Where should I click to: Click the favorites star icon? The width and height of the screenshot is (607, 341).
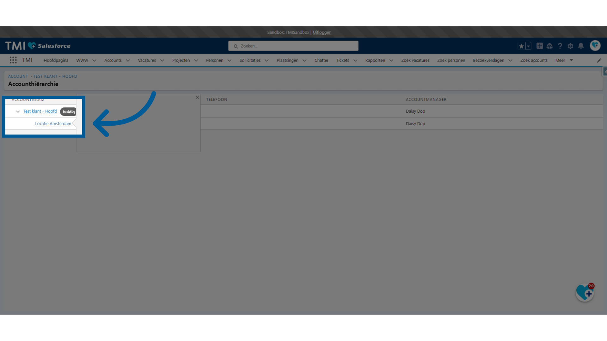(522, 46)
